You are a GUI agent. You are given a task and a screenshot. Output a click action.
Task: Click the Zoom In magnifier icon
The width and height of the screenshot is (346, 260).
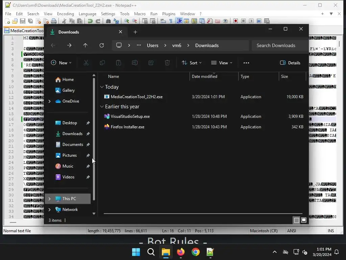126,21
